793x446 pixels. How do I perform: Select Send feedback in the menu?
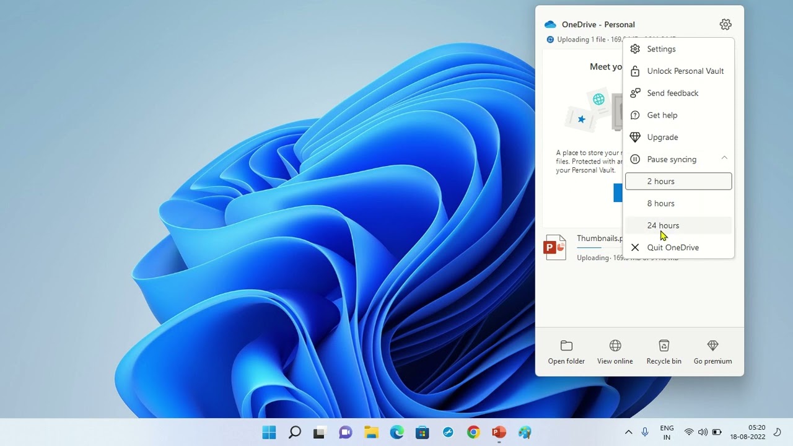(x=672, y=93)
